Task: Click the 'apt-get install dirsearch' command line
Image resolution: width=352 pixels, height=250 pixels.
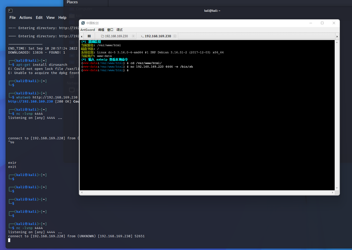Action: [x=42, y=65]
